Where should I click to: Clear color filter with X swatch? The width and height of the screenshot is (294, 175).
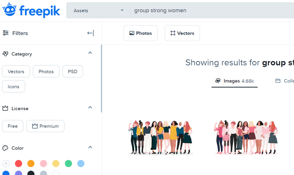6,163
